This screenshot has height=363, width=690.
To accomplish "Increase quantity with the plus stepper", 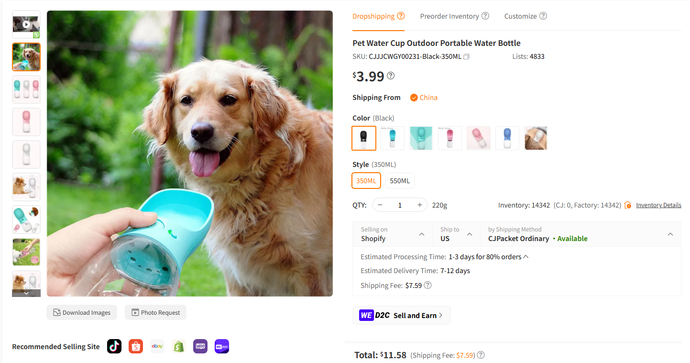I will [419, 205].
